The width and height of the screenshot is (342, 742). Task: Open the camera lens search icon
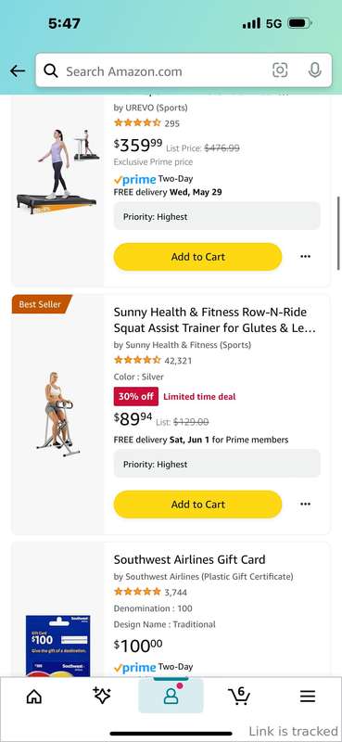(280, 70)
